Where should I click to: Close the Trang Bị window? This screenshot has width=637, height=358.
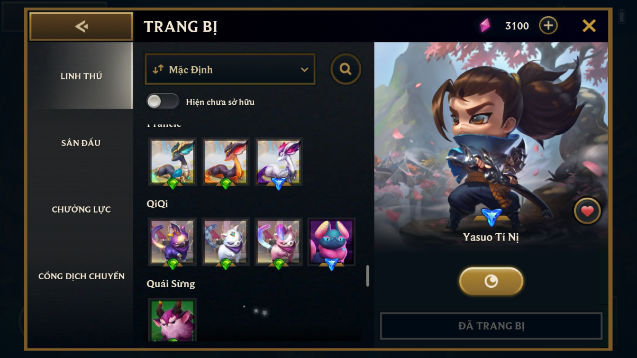589,25
